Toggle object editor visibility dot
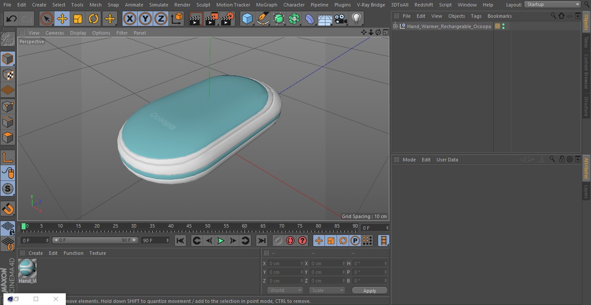 coord(504,25)
